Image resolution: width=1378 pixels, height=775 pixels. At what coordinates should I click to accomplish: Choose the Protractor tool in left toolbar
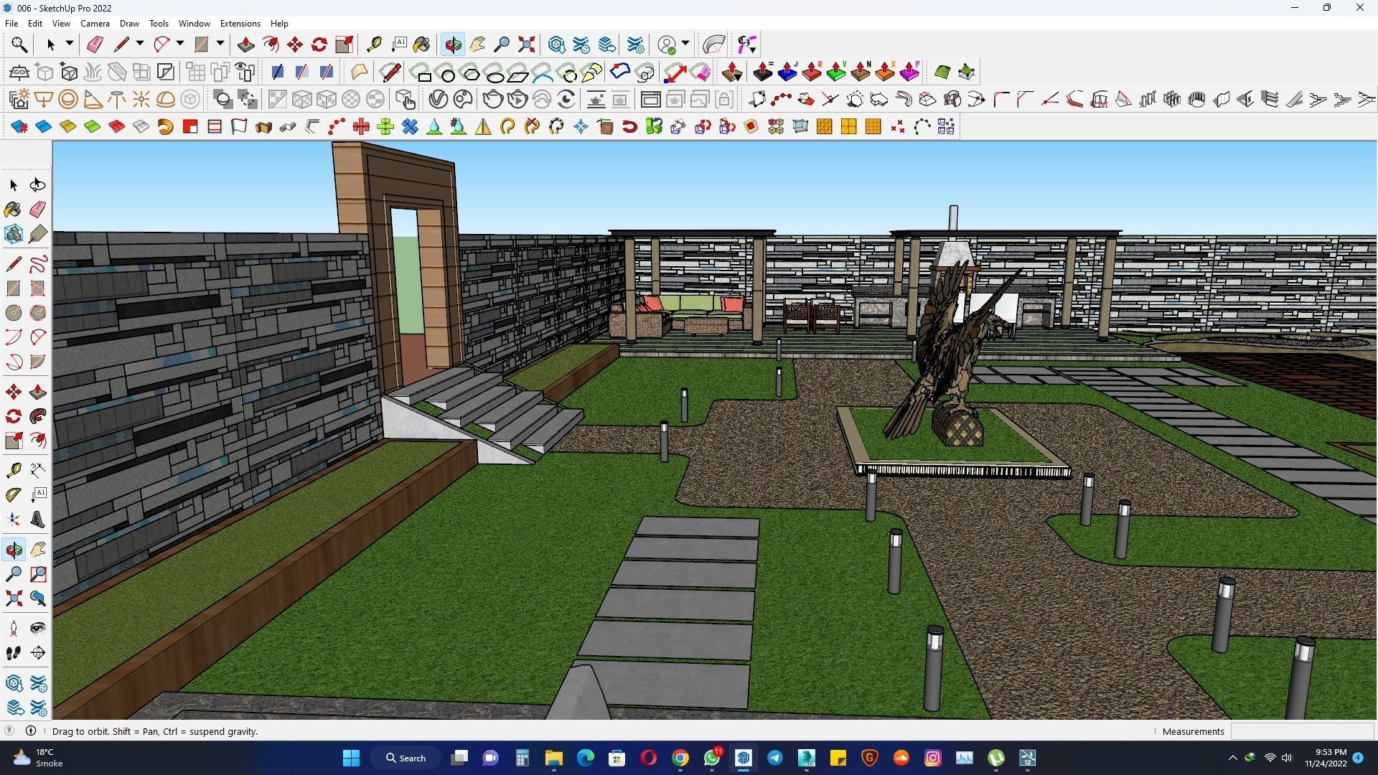(x=14, y=494)
